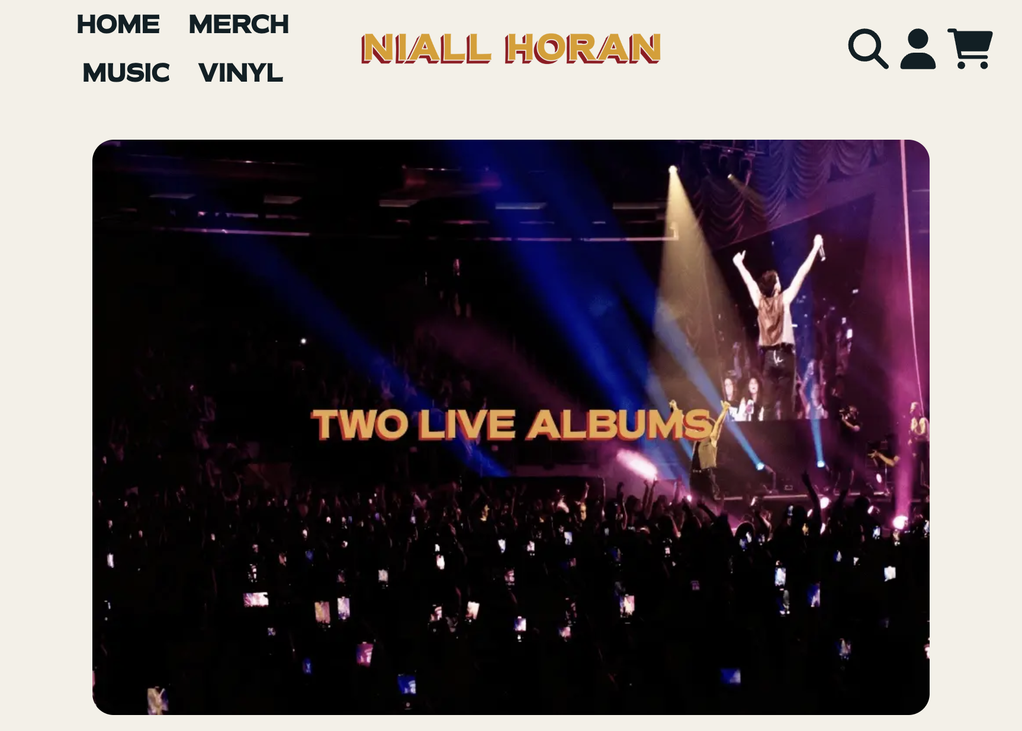Click the glowing pink stage light near banner's right edge
Screen dimensions: 1022x731
click(900, 522)
